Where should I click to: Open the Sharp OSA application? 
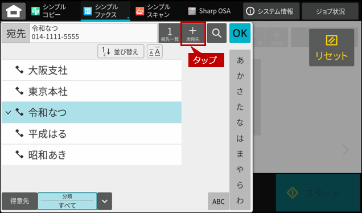click(209, 11)
